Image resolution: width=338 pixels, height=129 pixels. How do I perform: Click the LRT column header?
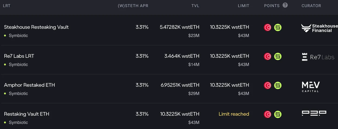7,6
